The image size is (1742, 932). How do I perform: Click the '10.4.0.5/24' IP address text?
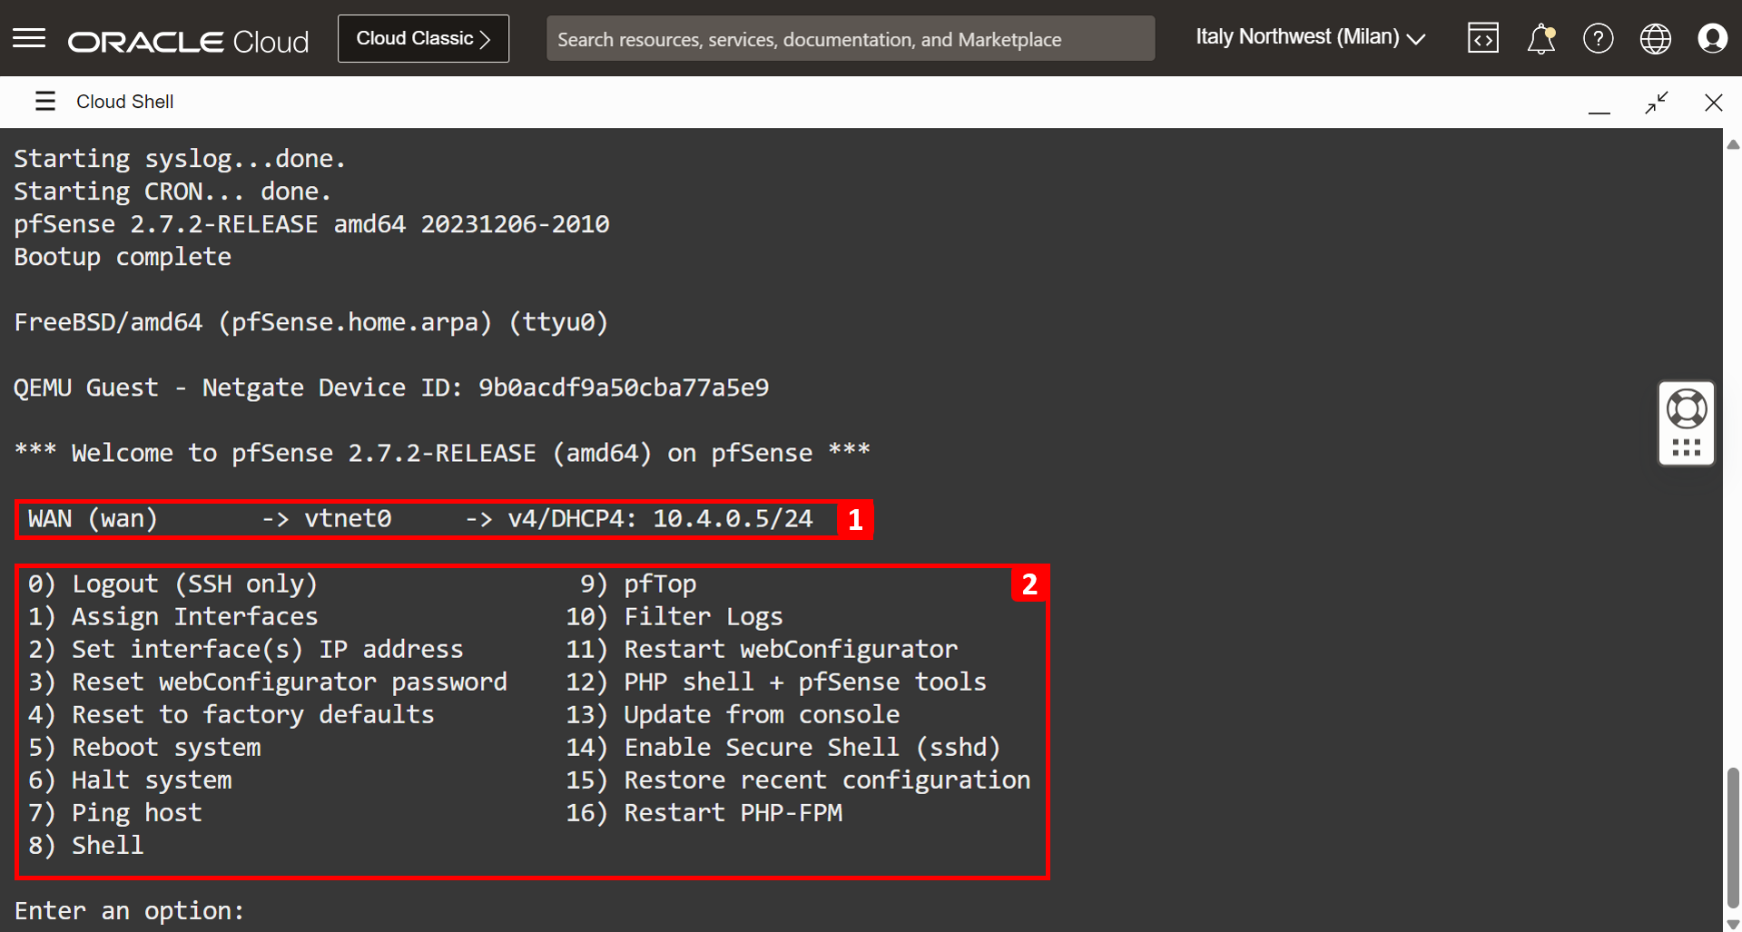(733, 518)
